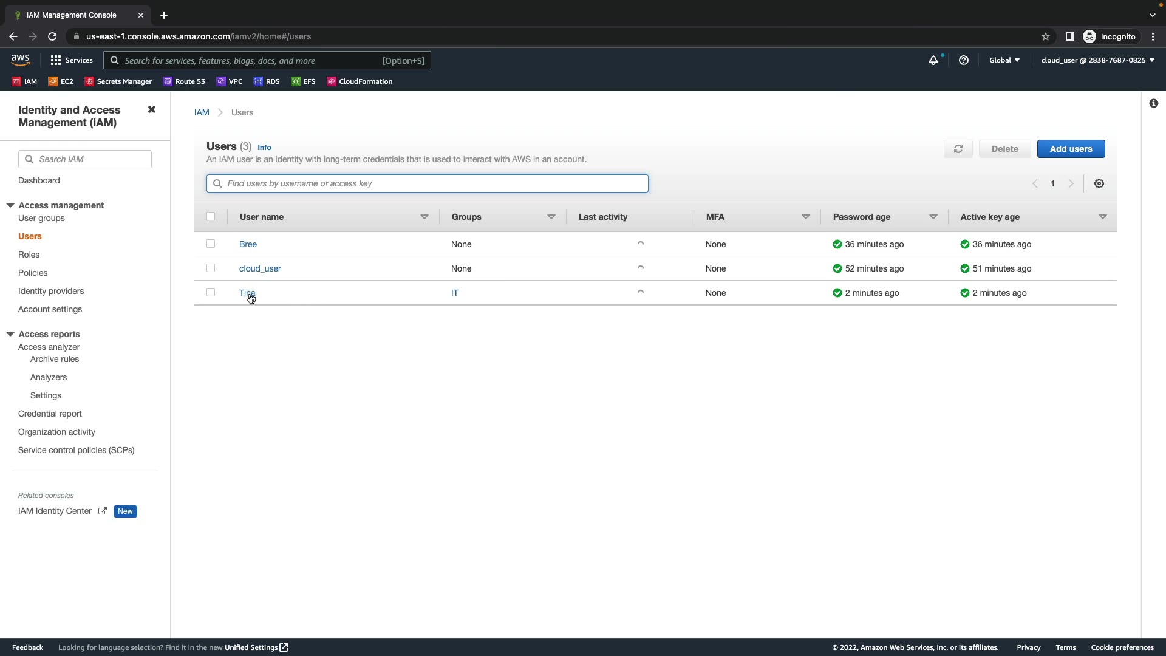Toggle the select-all users checkbox
This screenshot has height=656, width=1166.
tap(211, 216)
